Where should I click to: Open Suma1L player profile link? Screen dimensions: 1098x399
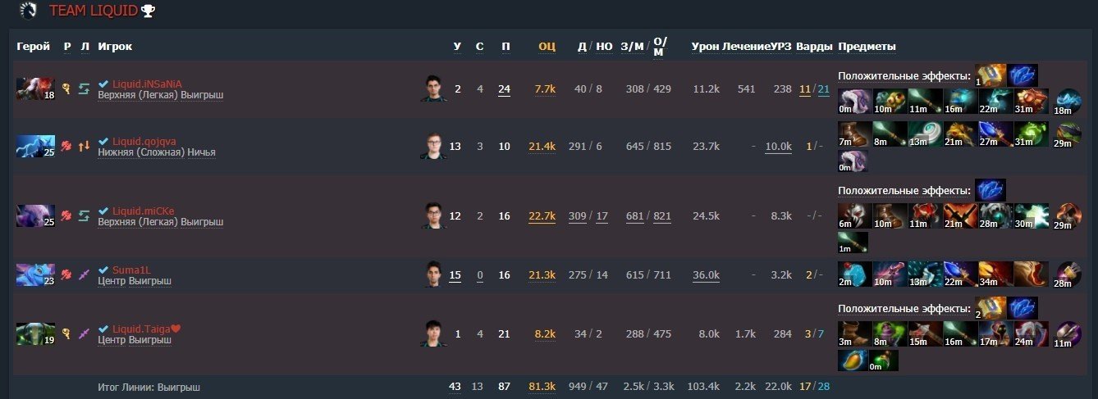coord(132,270)
